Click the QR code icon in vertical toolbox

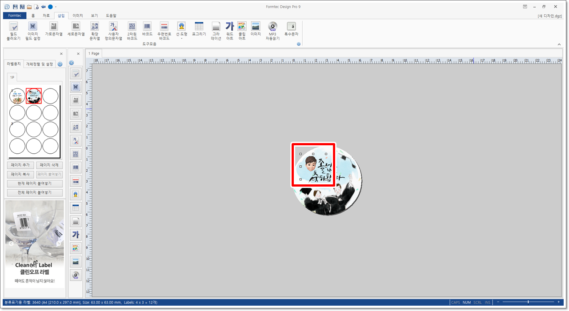(76, 154)
